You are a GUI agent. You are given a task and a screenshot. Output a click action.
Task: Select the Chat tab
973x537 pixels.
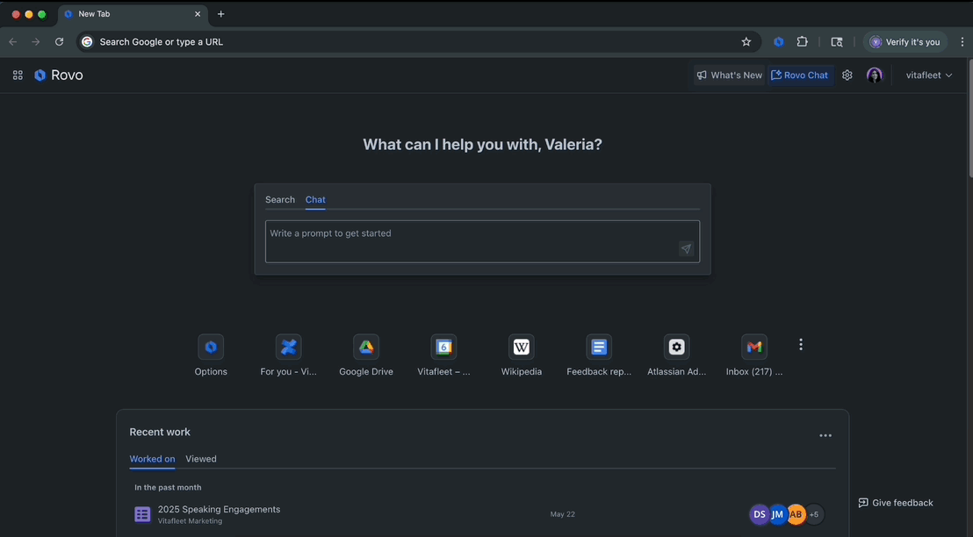point(315,200)
